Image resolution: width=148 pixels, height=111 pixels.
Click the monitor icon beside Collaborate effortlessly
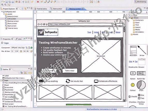point(96,81)
